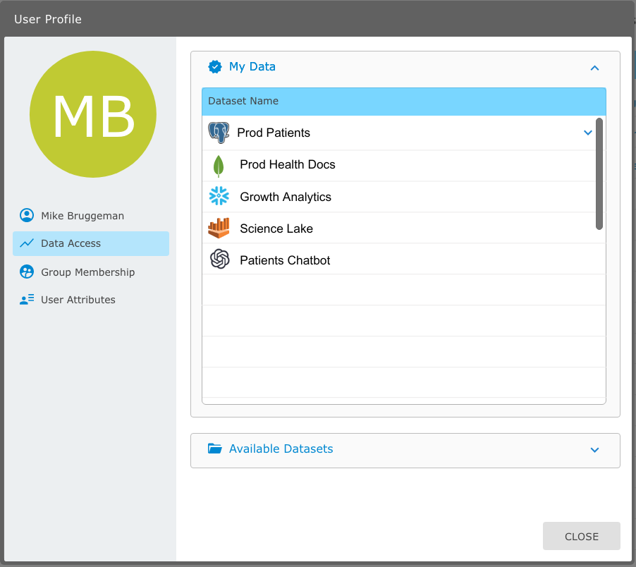Click the MB avatar circle
636x567 pixels.
tap(93, 115)
